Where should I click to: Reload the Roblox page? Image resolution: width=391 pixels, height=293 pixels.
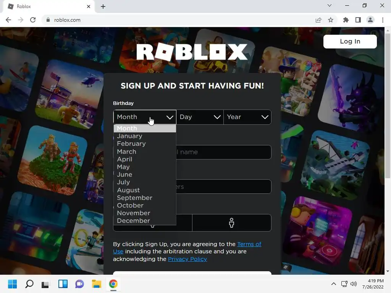pyautogui.click(x=33, y=20)
